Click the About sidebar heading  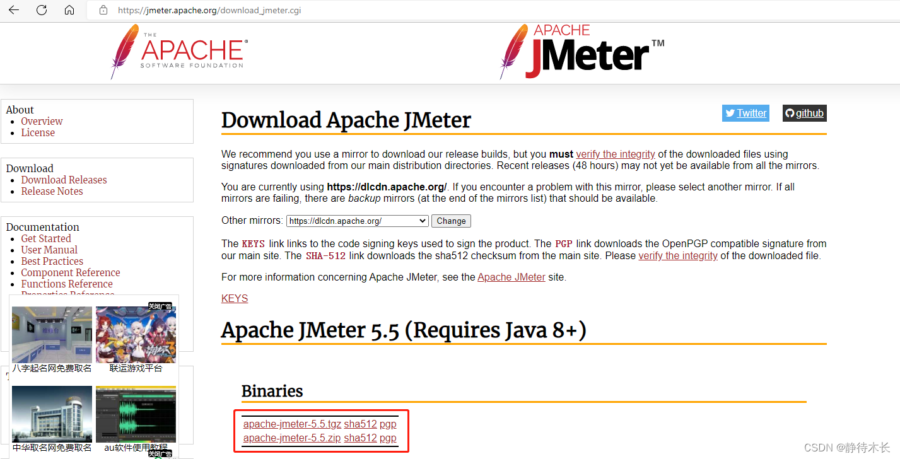pos(20,110)
